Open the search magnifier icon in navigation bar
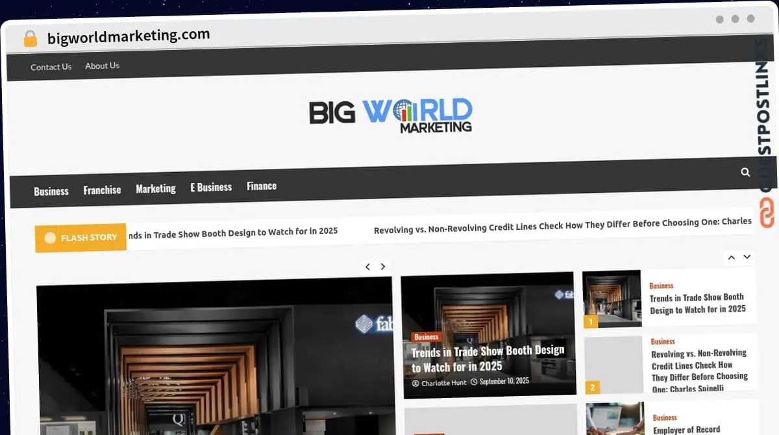This screenshot has width=779, height=435. click(x=745, y=172)
